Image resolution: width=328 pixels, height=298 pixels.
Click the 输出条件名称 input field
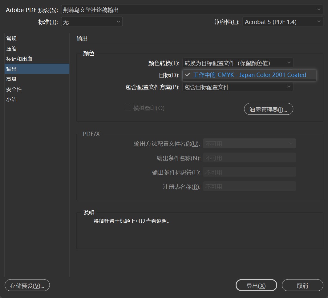pyautogui.click(x=249, y=158)
